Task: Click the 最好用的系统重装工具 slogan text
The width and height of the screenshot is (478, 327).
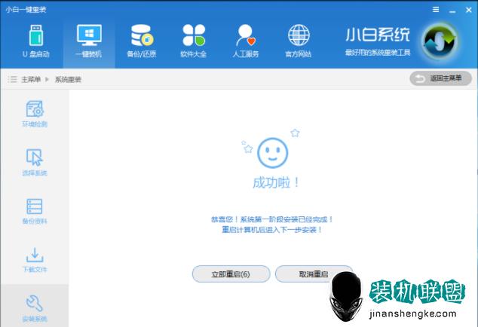Action: click(x=378, y=53)
